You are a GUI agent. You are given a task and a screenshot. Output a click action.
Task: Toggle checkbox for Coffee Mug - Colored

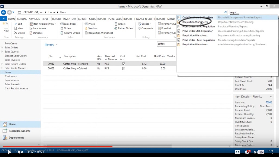click(x=124, y=68)
